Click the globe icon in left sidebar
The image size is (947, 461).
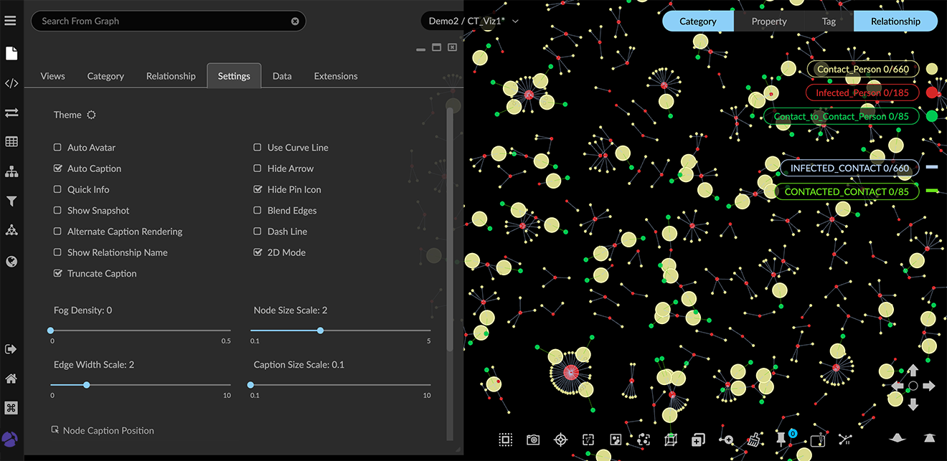tap(11, 262)
